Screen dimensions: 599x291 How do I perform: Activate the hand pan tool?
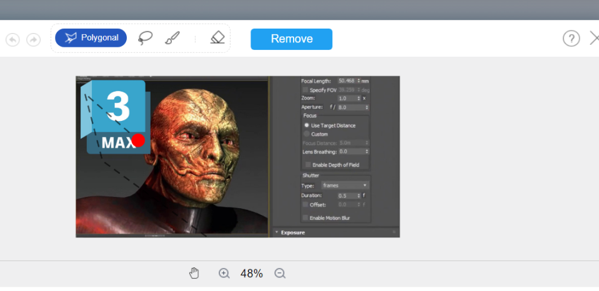[x=194, y=273]
